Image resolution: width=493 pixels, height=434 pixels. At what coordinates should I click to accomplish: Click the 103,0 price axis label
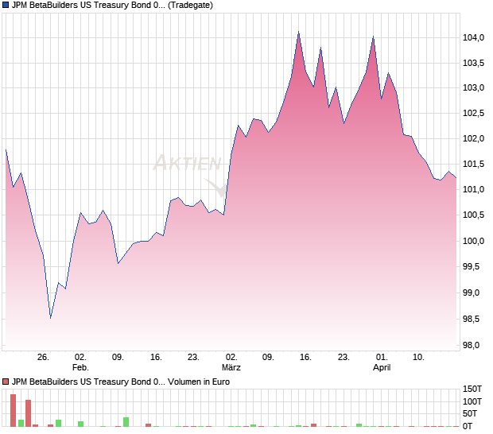pos(473,87)
